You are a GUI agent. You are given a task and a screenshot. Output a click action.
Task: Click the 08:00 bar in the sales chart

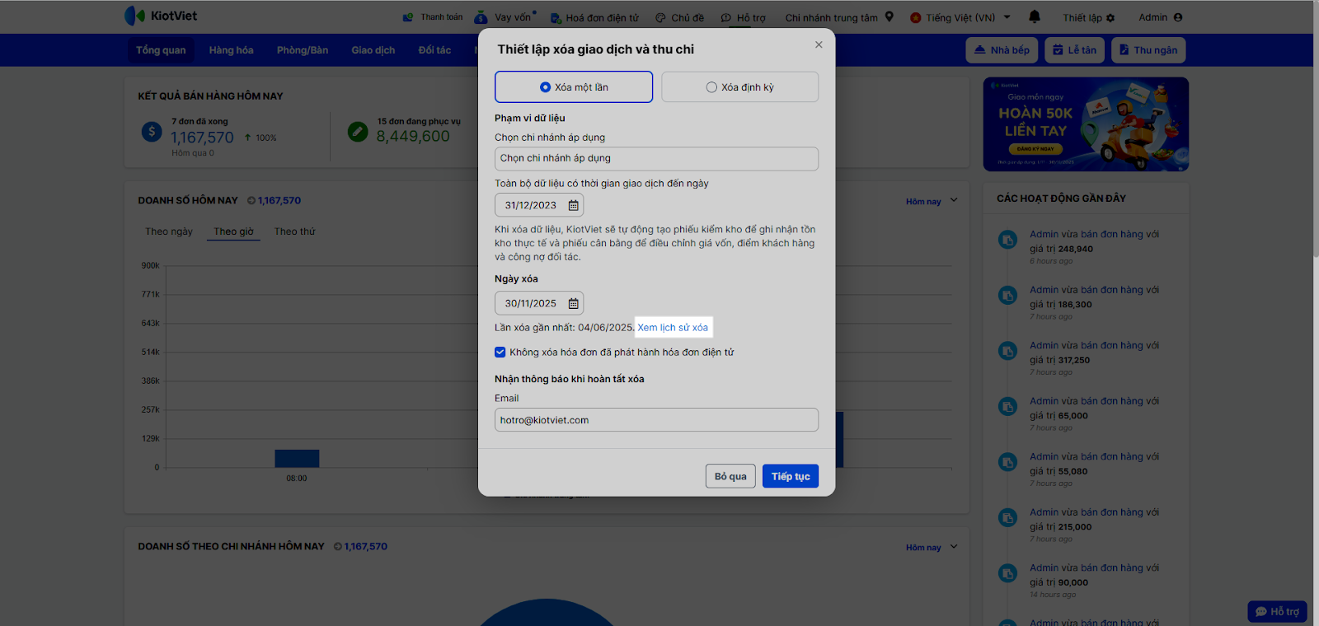(297, 459)
